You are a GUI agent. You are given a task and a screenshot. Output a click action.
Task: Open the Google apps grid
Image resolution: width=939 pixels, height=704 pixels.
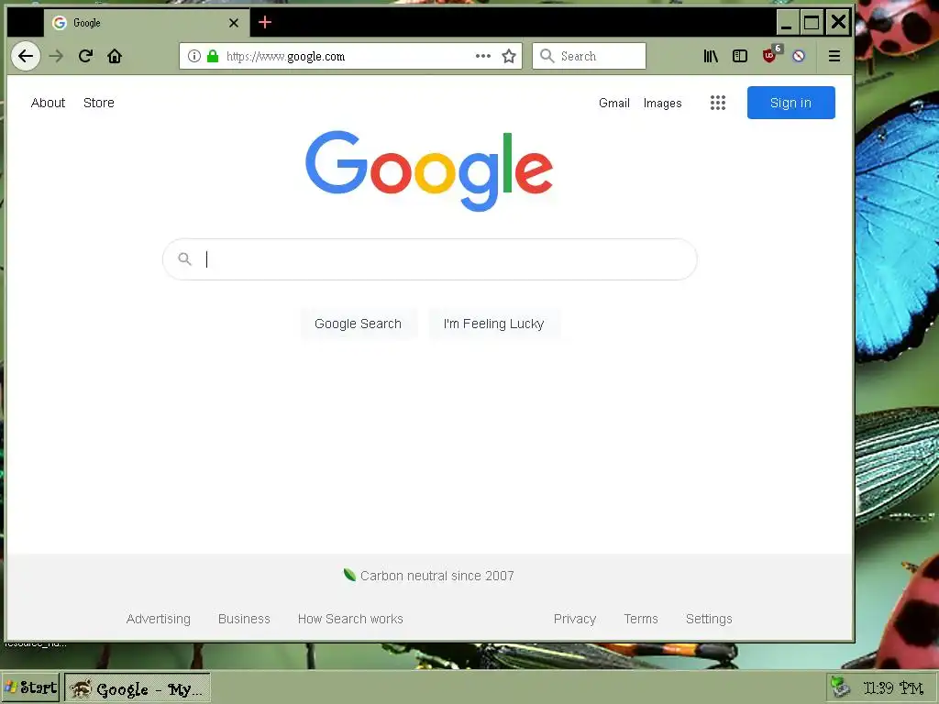[718, 103]
